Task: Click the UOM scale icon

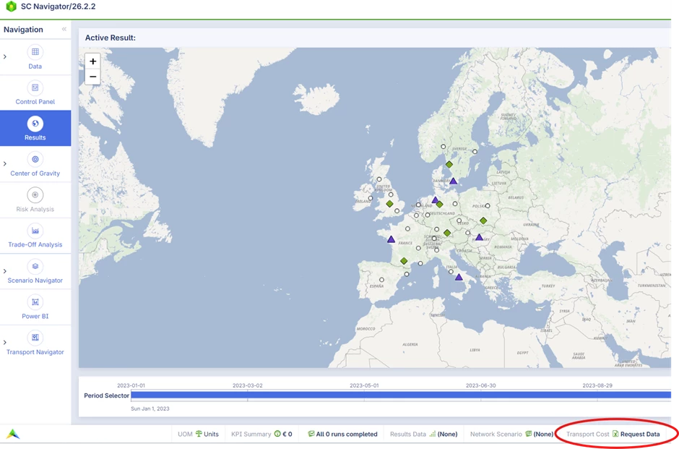Action: [199, 434]
